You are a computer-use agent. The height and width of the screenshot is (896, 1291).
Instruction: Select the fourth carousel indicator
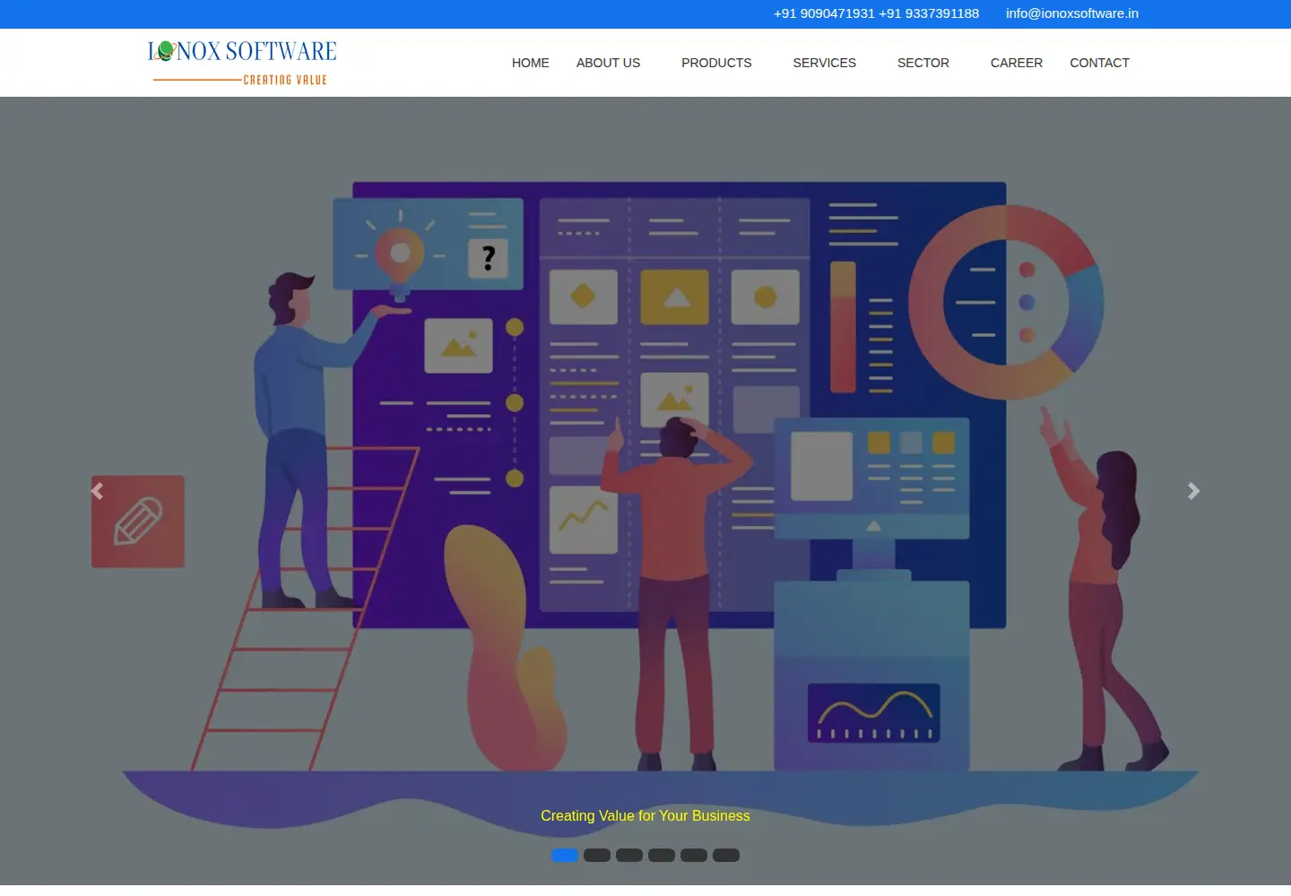[662, 855]
